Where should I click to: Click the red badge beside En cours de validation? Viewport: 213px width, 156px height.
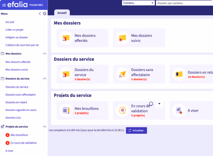8,143
